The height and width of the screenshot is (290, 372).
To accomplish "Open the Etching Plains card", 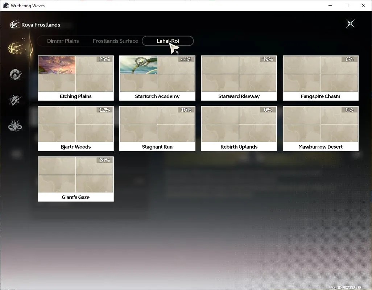I will (76, 78).
